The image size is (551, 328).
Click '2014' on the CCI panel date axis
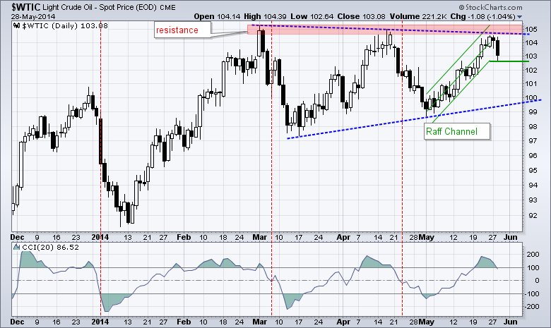pyautogui.click(x=100, y=322)
